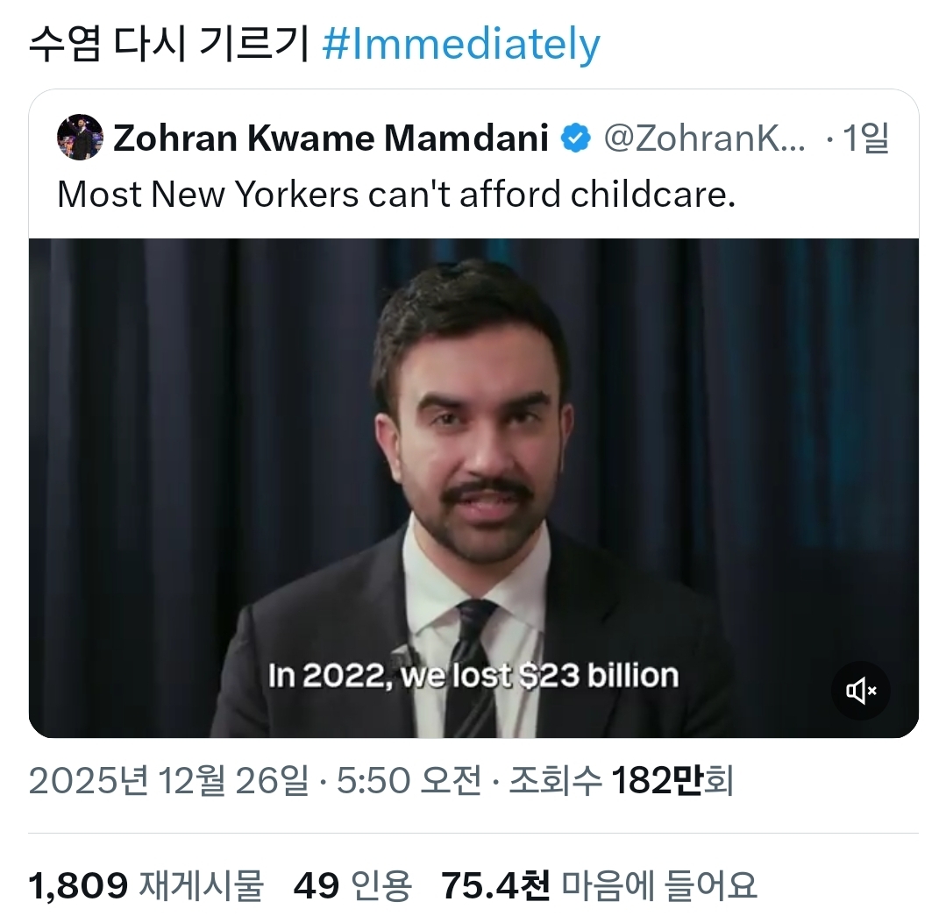
Task: Click the 수염 다시 기르기 post text
Action: pos(168,46)
